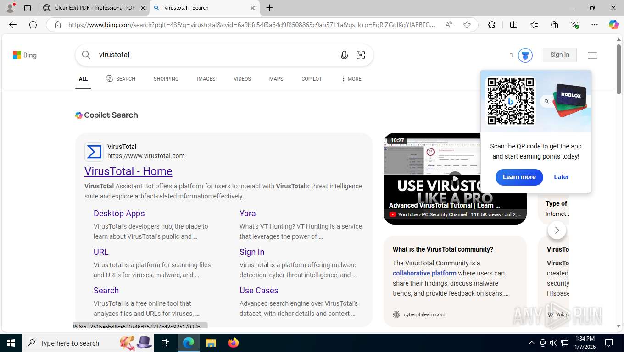Click the virustotal search input field
624x352 pixels.
pyautogui.click(x=216, y=55)
